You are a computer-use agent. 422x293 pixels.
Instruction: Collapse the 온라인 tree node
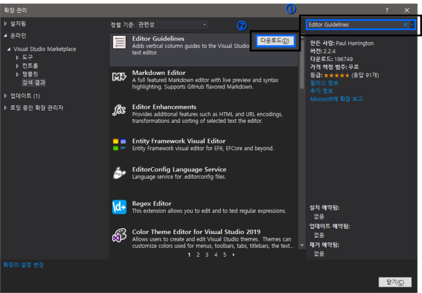(5, 35)
